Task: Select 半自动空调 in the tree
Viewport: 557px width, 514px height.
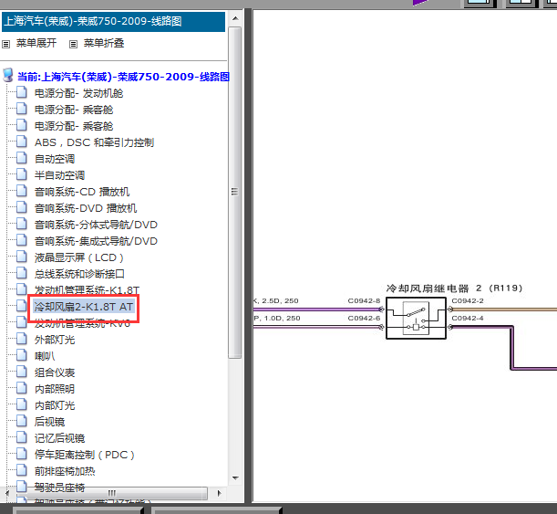Action: pyautogui.click(x=59, y=175)
